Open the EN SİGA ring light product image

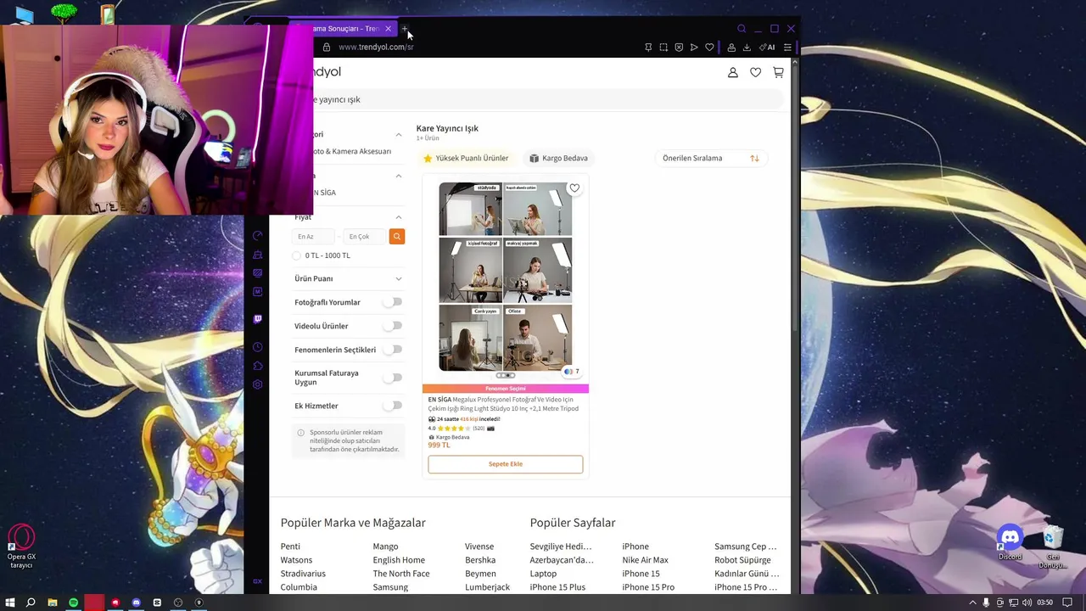coord(506,277)
